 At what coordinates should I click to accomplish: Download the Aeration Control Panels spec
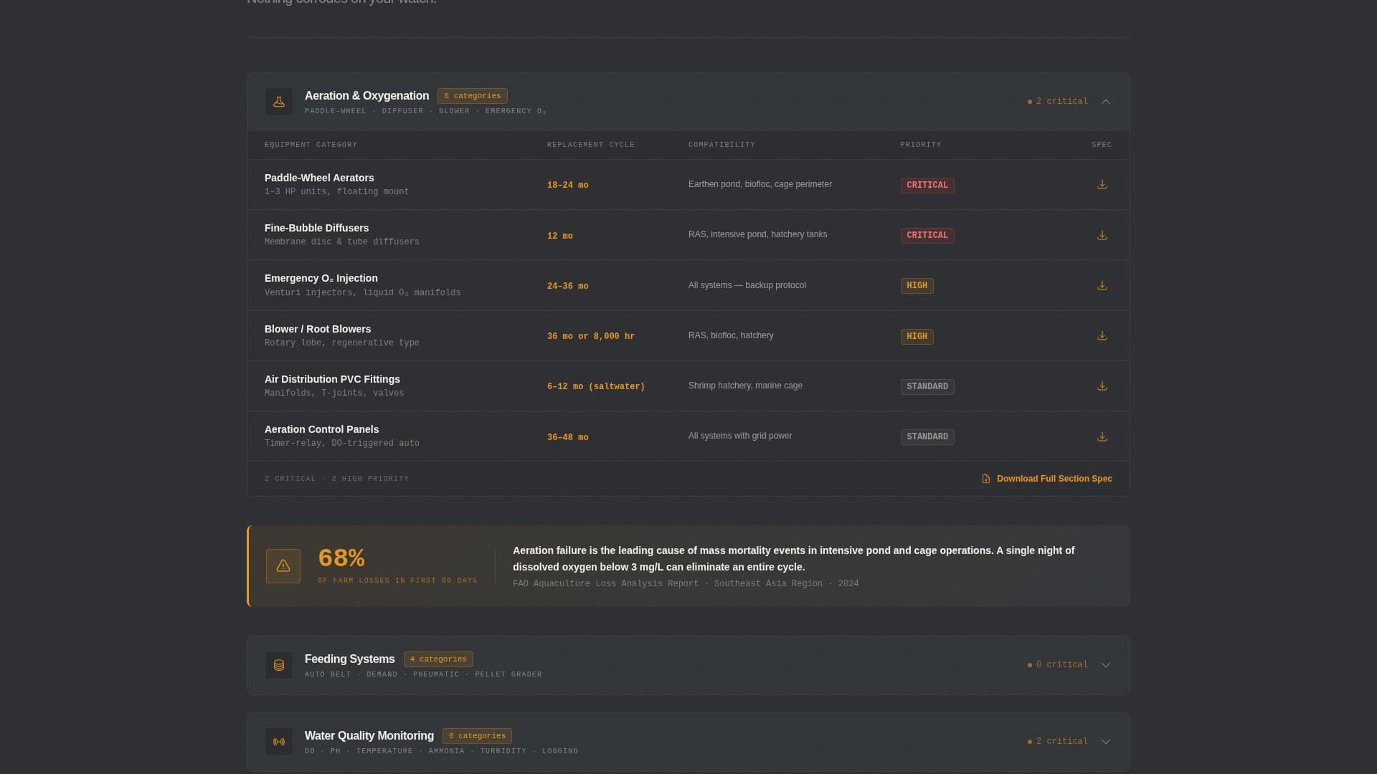[1102, 436]
